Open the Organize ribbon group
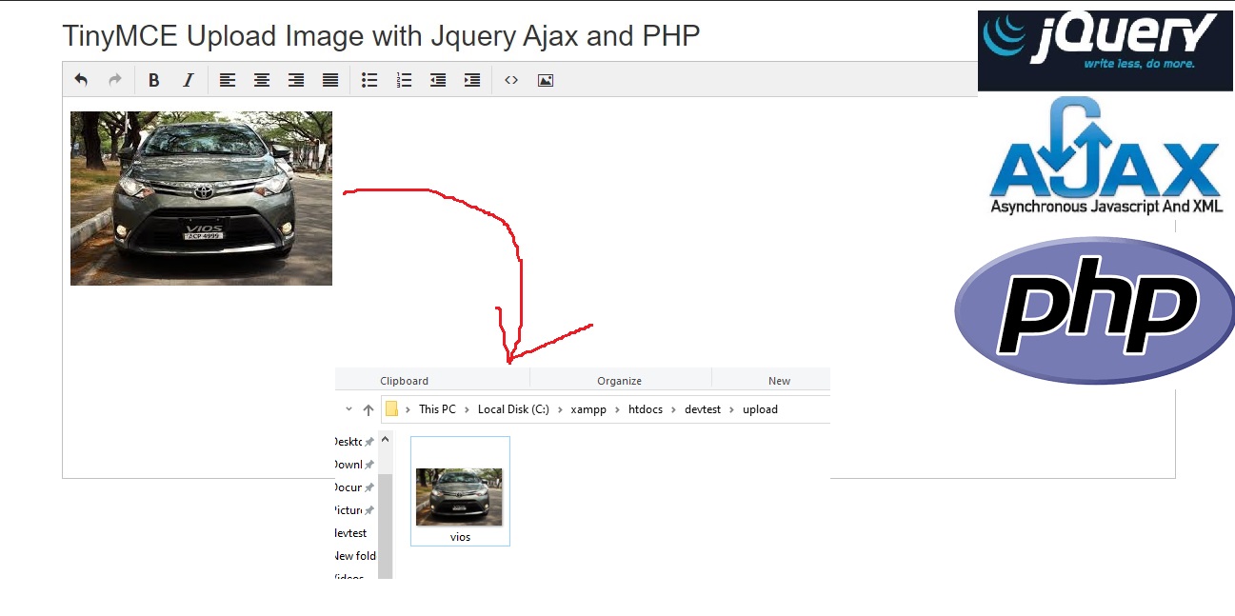The height and width of the screenshot is (616, 1235). pos(620,380)
